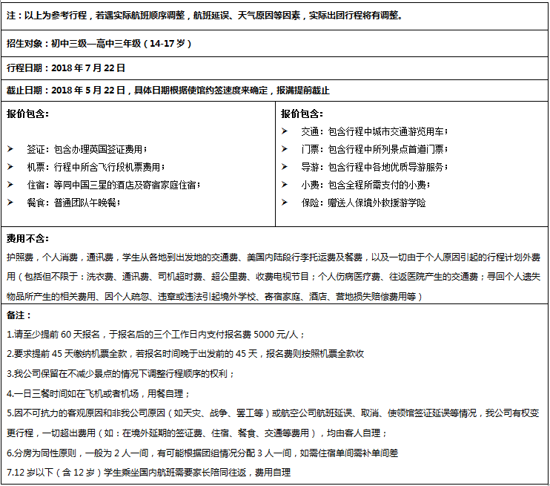Viewport: 550px width, 486px height.
Task: Click the 费用不含 heading
Action: pyautogui.click(x=27, y=239)
